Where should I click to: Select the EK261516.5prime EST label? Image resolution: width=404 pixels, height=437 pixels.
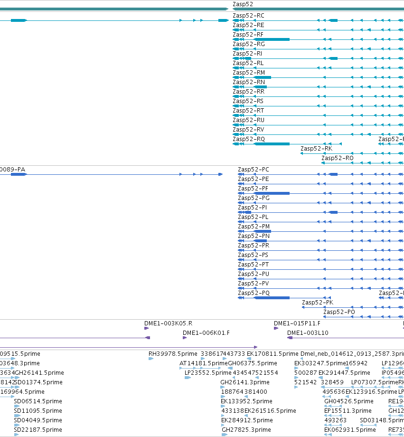(270, 410)
